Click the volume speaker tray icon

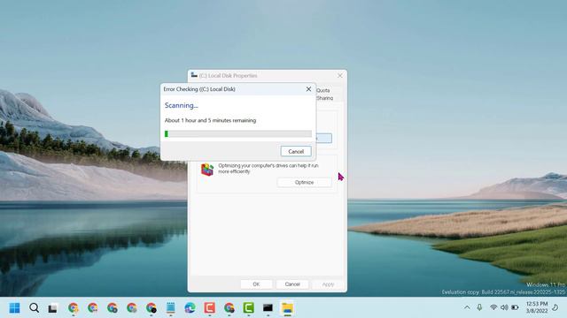tap(504, 307)
